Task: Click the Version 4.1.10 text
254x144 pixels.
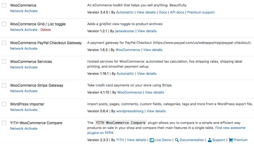Action: click(98, 93)
